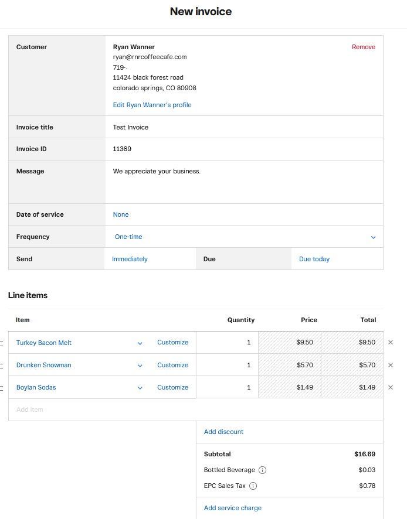Customize the Turkey Bacon Melt item

coord(172,343)
